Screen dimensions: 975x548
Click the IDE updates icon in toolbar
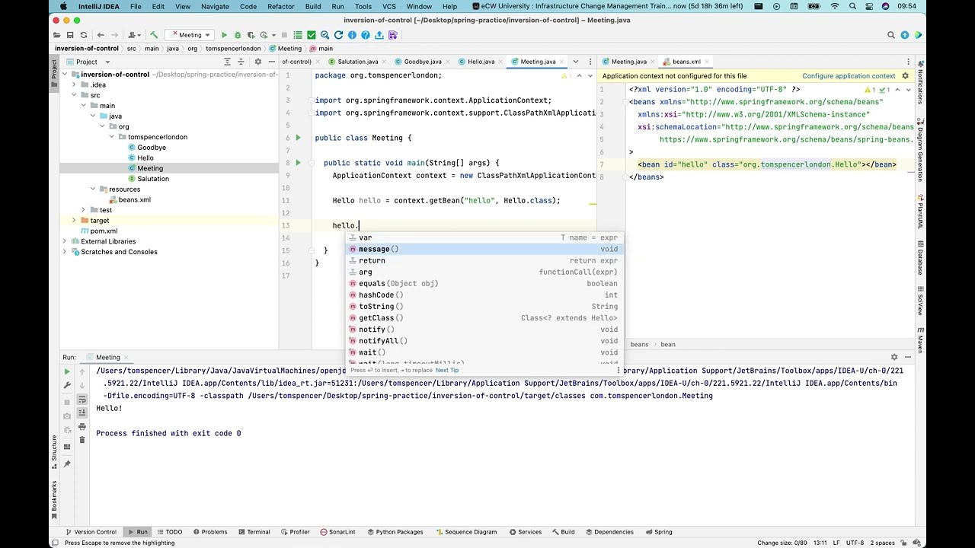pyautogui.click(x=905, y=35)
